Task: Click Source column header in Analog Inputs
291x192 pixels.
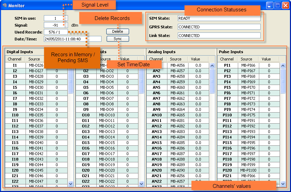Action: (x=176, y=59)
